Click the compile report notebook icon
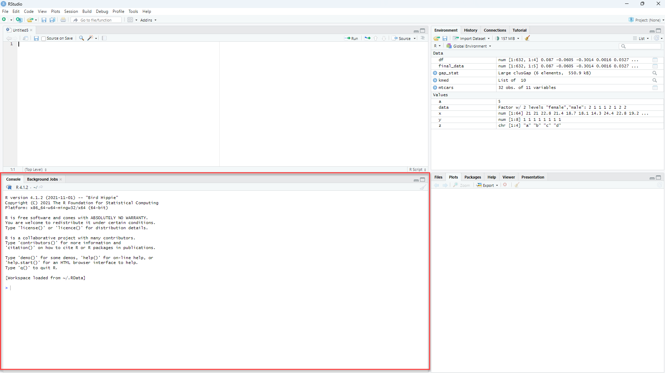 [104, 38]
